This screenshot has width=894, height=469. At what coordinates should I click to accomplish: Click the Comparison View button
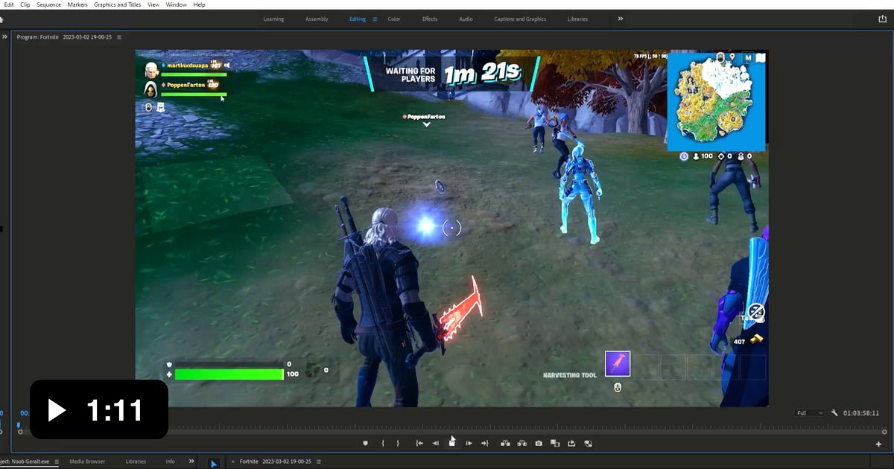coord(555,443)
